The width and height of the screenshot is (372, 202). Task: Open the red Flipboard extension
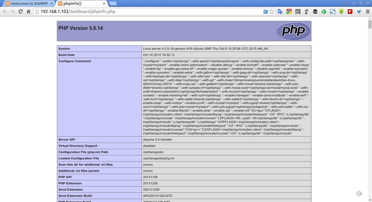[x=350, y=12]
